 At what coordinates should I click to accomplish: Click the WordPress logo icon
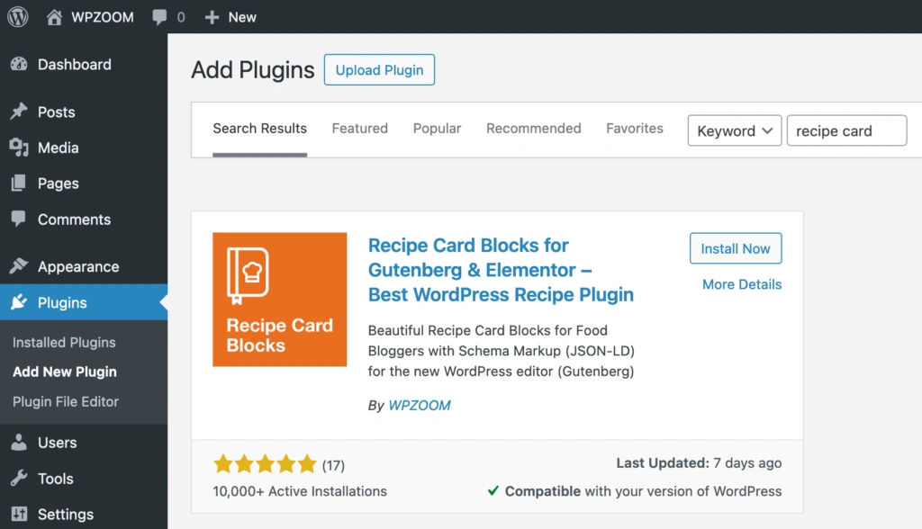tap(18, 17)
